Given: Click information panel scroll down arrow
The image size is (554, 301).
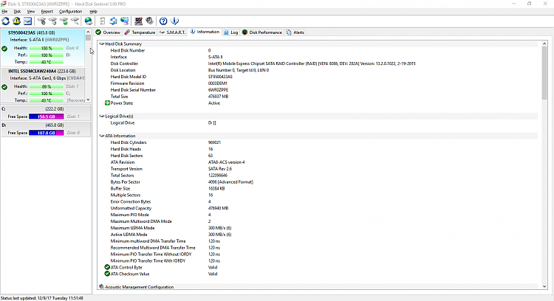Looking at the screenshot, I should click(544, 286).
